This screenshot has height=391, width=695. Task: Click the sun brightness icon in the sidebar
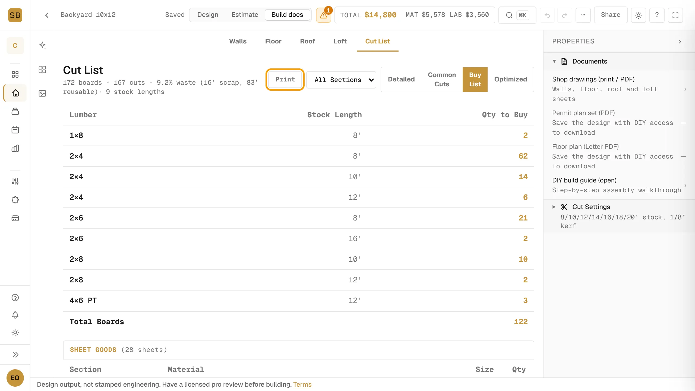15,332
